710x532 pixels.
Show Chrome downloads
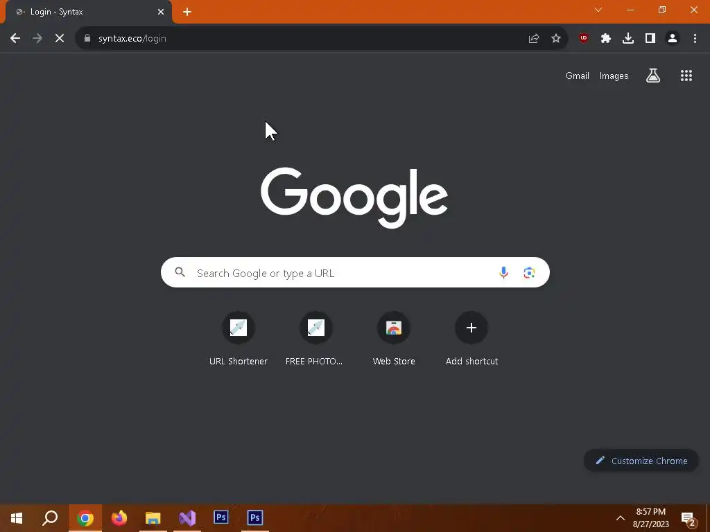pyautogui.click(x=628, y=39)
